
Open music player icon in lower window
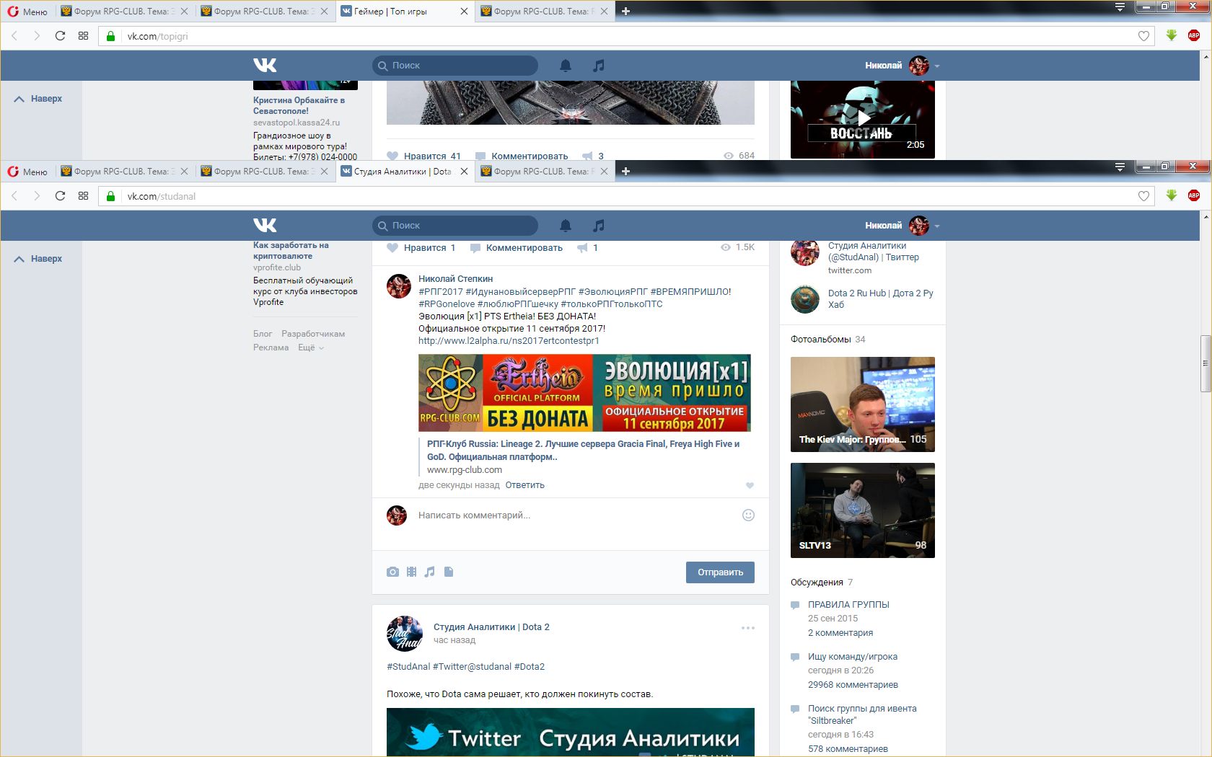(598, 226)
